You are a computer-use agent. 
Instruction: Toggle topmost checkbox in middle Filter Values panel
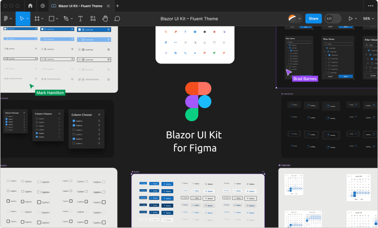tap(327, 48)
